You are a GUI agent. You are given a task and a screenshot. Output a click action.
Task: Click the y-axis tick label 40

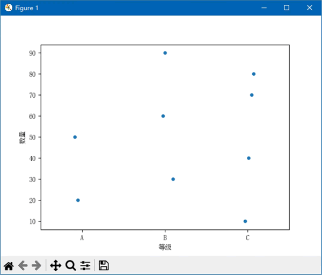tap(32, 158)
